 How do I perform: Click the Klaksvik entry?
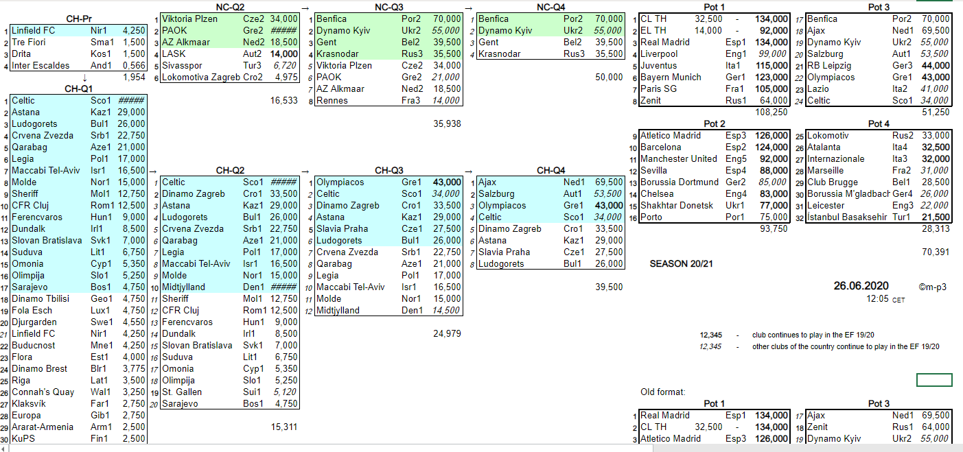pos(30,404)
